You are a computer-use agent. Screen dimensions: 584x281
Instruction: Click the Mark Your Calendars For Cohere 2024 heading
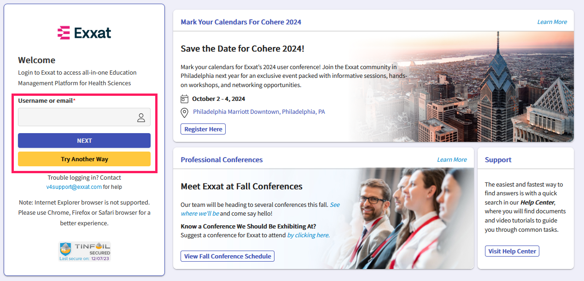241,22
